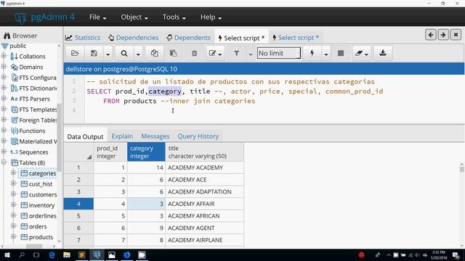Open the Tools menu

tap(174, 17)
